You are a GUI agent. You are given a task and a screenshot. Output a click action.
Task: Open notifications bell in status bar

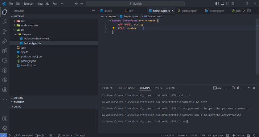[x=254, y=135]
